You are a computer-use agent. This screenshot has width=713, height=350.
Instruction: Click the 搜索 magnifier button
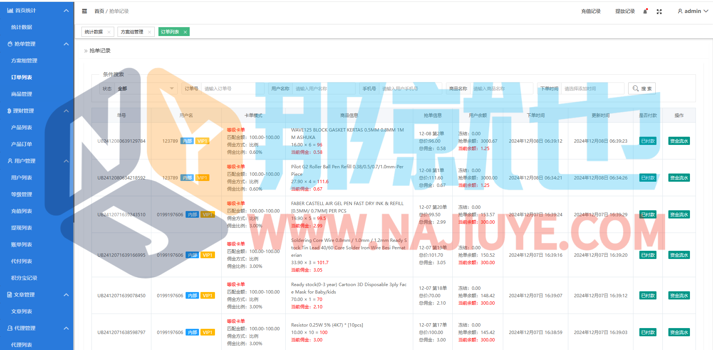click(642, 88)
